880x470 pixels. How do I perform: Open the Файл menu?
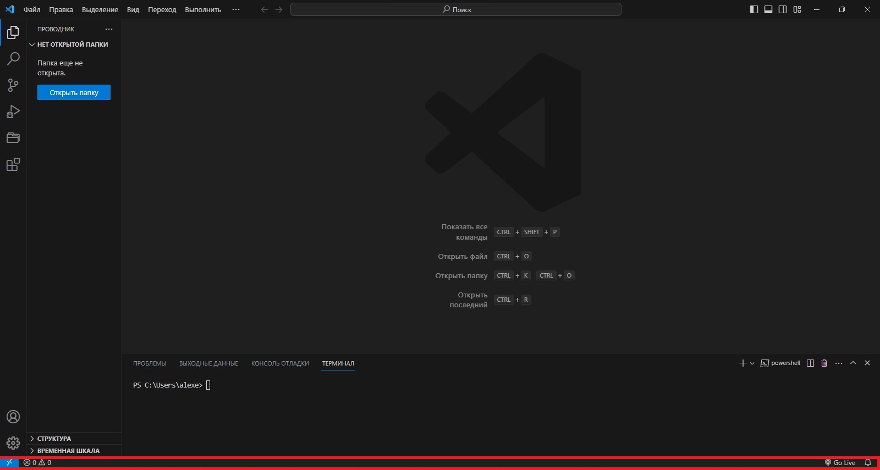32,9
